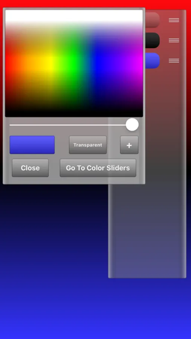Tap the reorder handle next to the black color
This screenshot has width=191, height=339.
click(174, 40)
